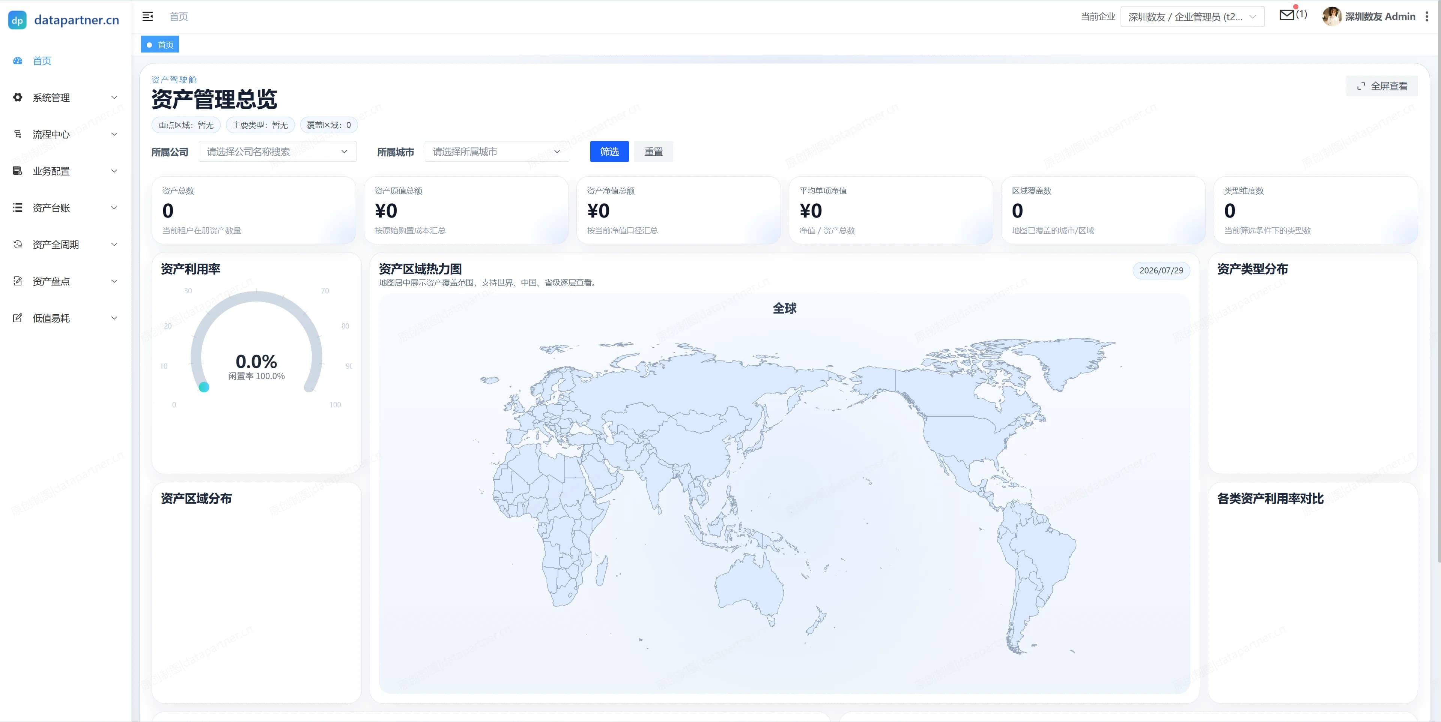
Task: Click the 资产总数 statistic card
Action: pyautogui.click(x=254, y=210)
